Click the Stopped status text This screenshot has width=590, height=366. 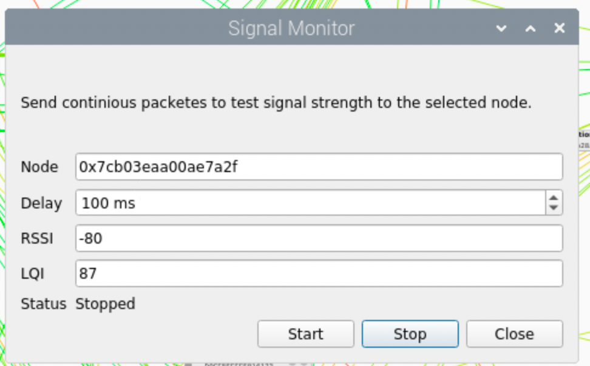coord(105,304)
